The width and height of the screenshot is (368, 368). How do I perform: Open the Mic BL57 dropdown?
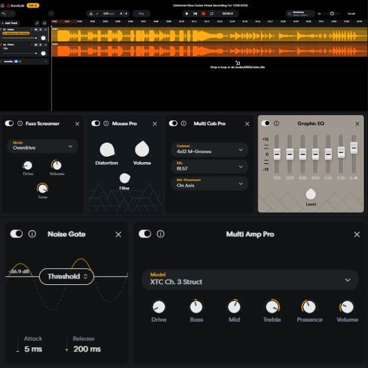(x=210, y=166)
